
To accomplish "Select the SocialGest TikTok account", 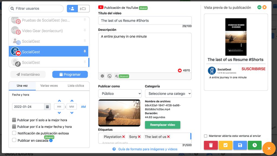I will click(x=48, y=62).
